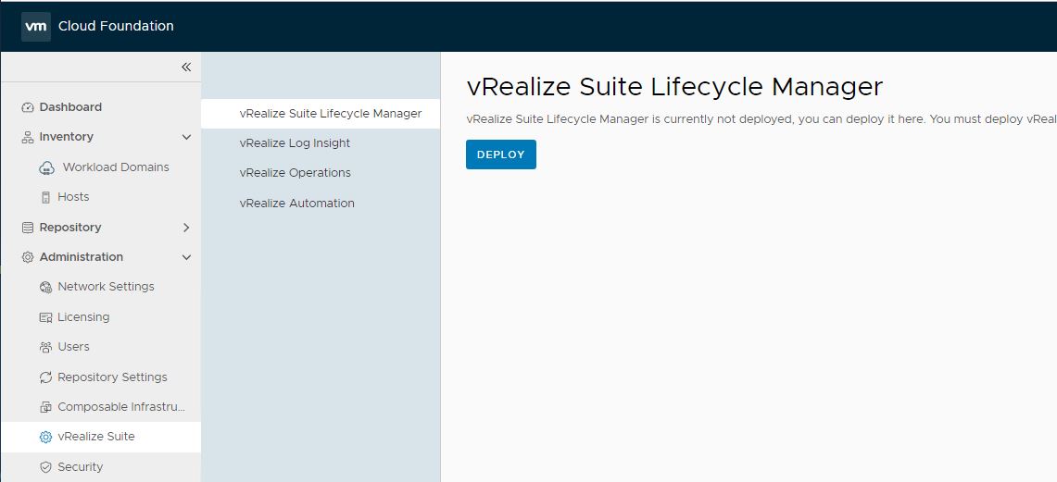Select vRealize Suite Lifecycle Manager tab

pyautogui.click(x=330, y=114)
